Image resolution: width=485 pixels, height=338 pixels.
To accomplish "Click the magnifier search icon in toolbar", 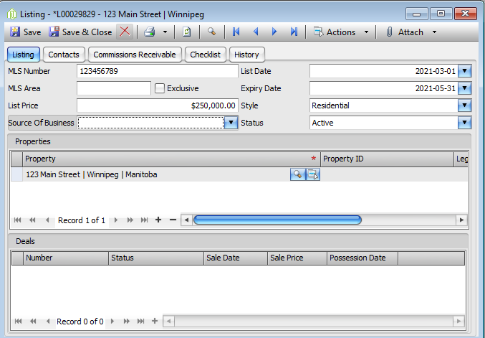I will tap(212, 32).
